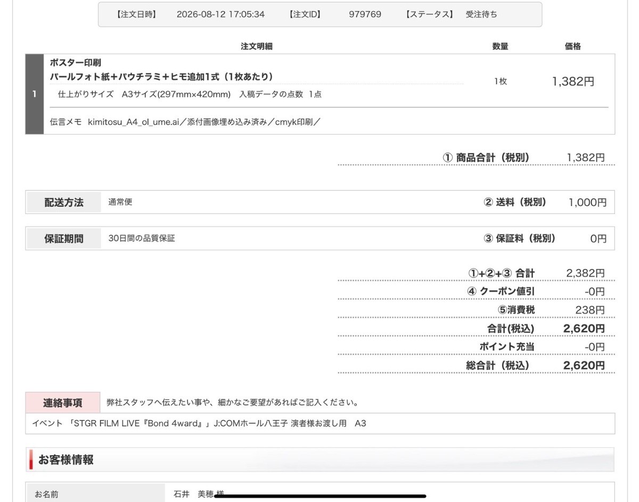Click the 連絡事項 heading cell
Screen dimensions: 639x502
coord(63,403)
